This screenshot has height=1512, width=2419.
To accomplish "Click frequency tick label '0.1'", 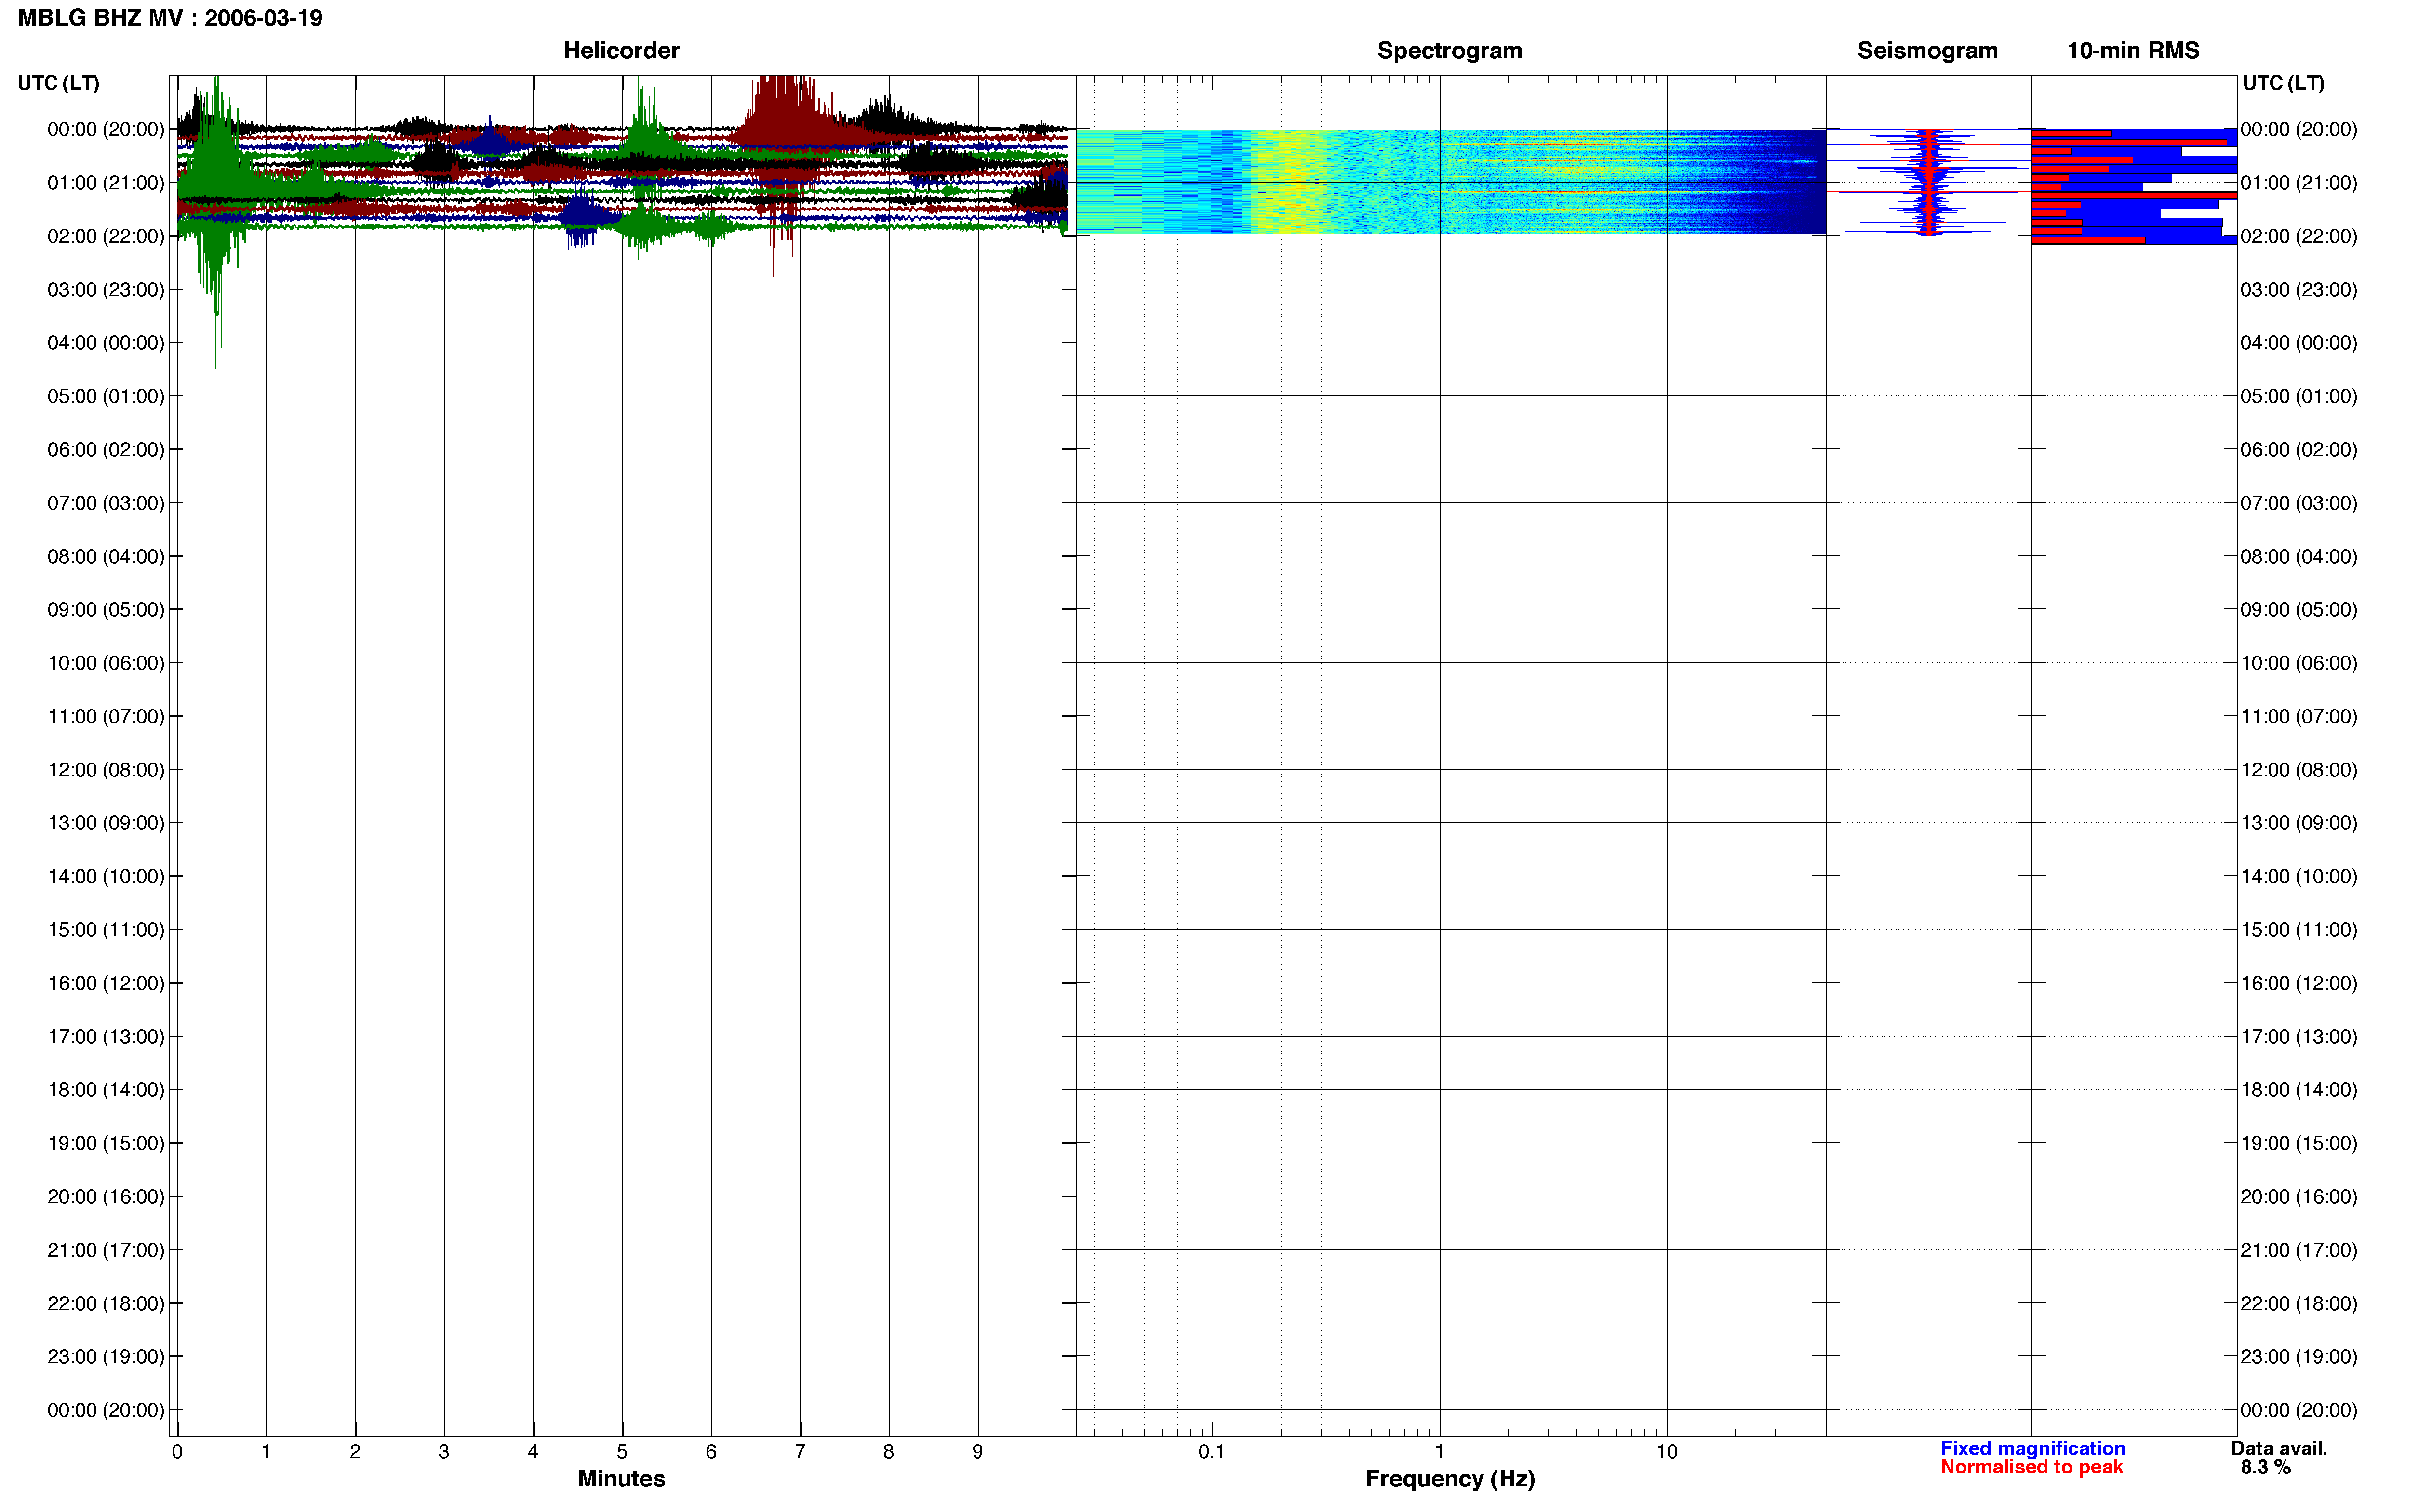I will pyautogui.click(x=1212, y=1452).
